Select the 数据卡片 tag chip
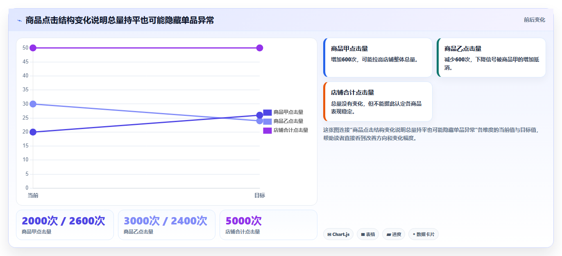562x256 pixels. [424, 234]
